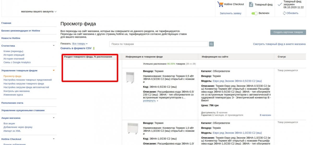Image resolution: width=313 pixels, height=145 pixels.
Task: Open Изменение курса
Action: coord(13,95)
